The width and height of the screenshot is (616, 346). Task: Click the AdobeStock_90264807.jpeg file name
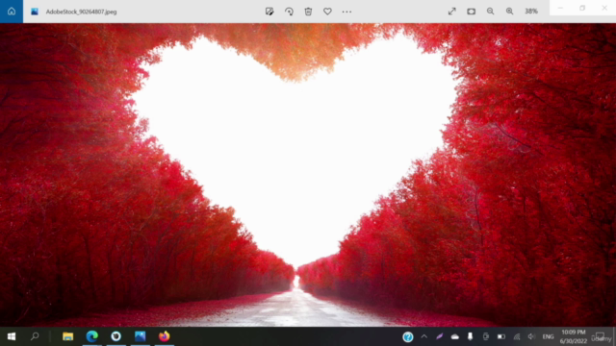pos(81,12)
